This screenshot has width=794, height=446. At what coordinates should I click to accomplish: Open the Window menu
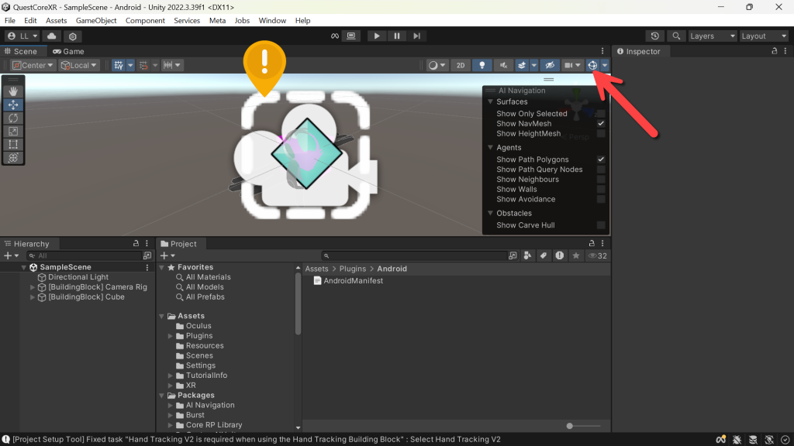[x=272, y=21]
